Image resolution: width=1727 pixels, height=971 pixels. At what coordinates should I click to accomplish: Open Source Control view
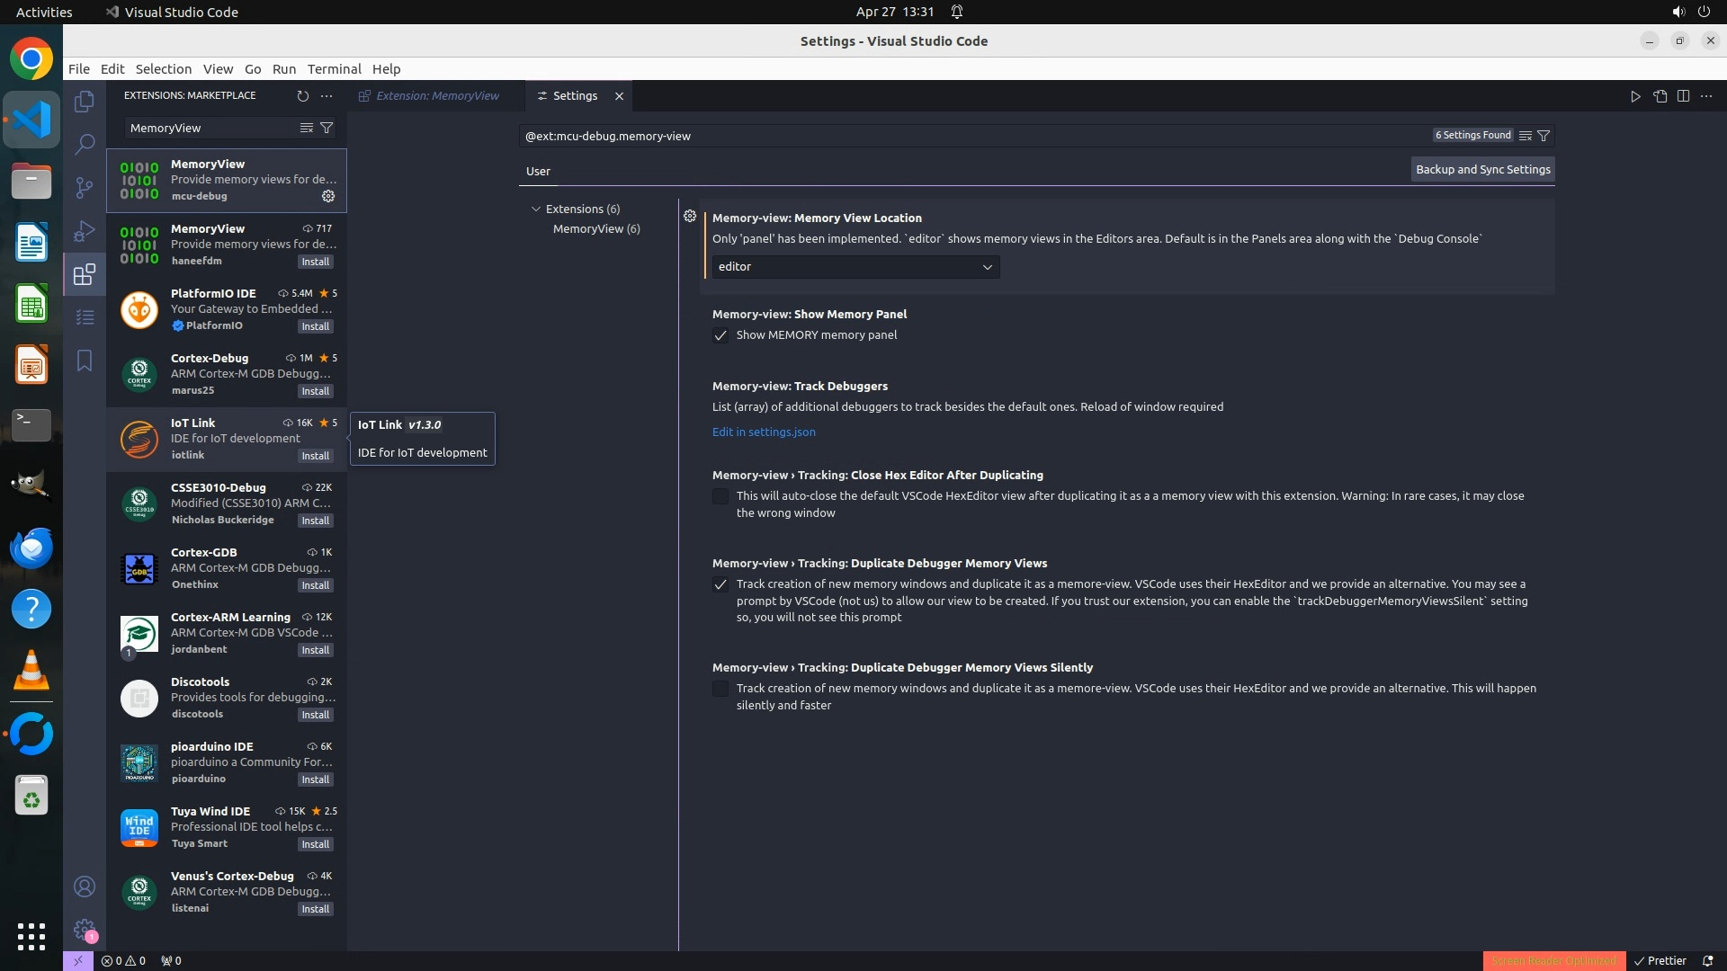coord(85,187)
